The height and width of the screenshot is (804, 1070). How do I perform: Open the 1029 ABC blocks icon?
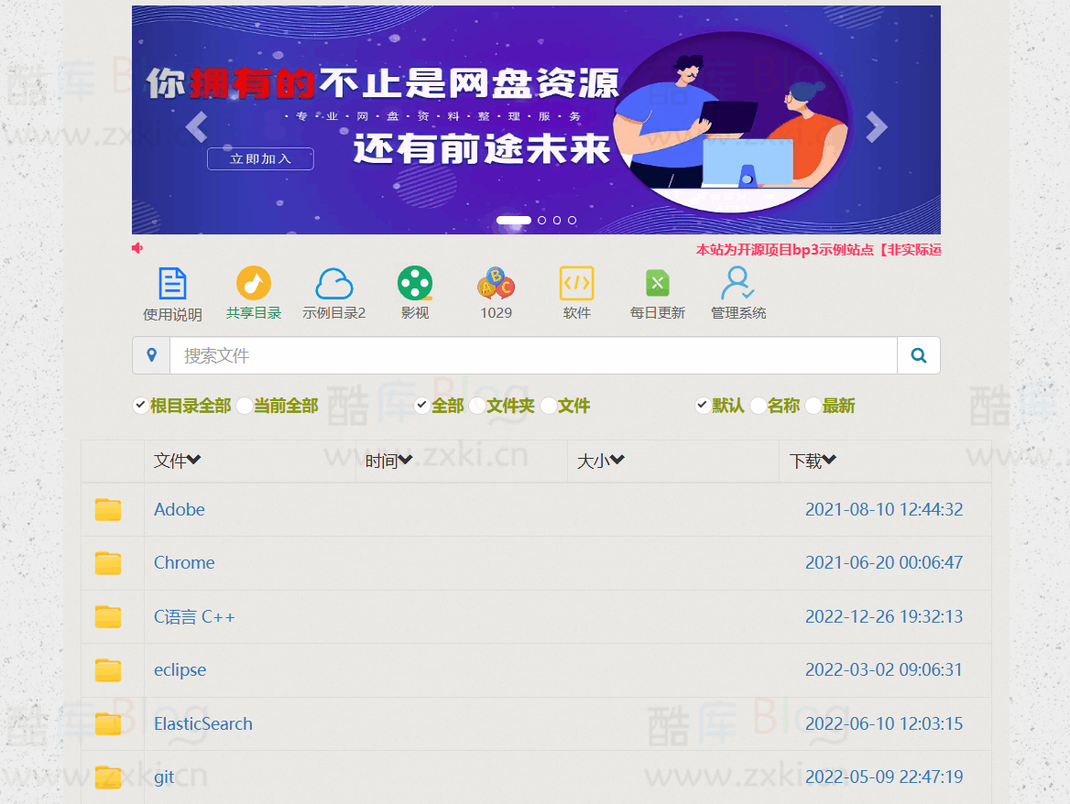(x=496, y=284)
